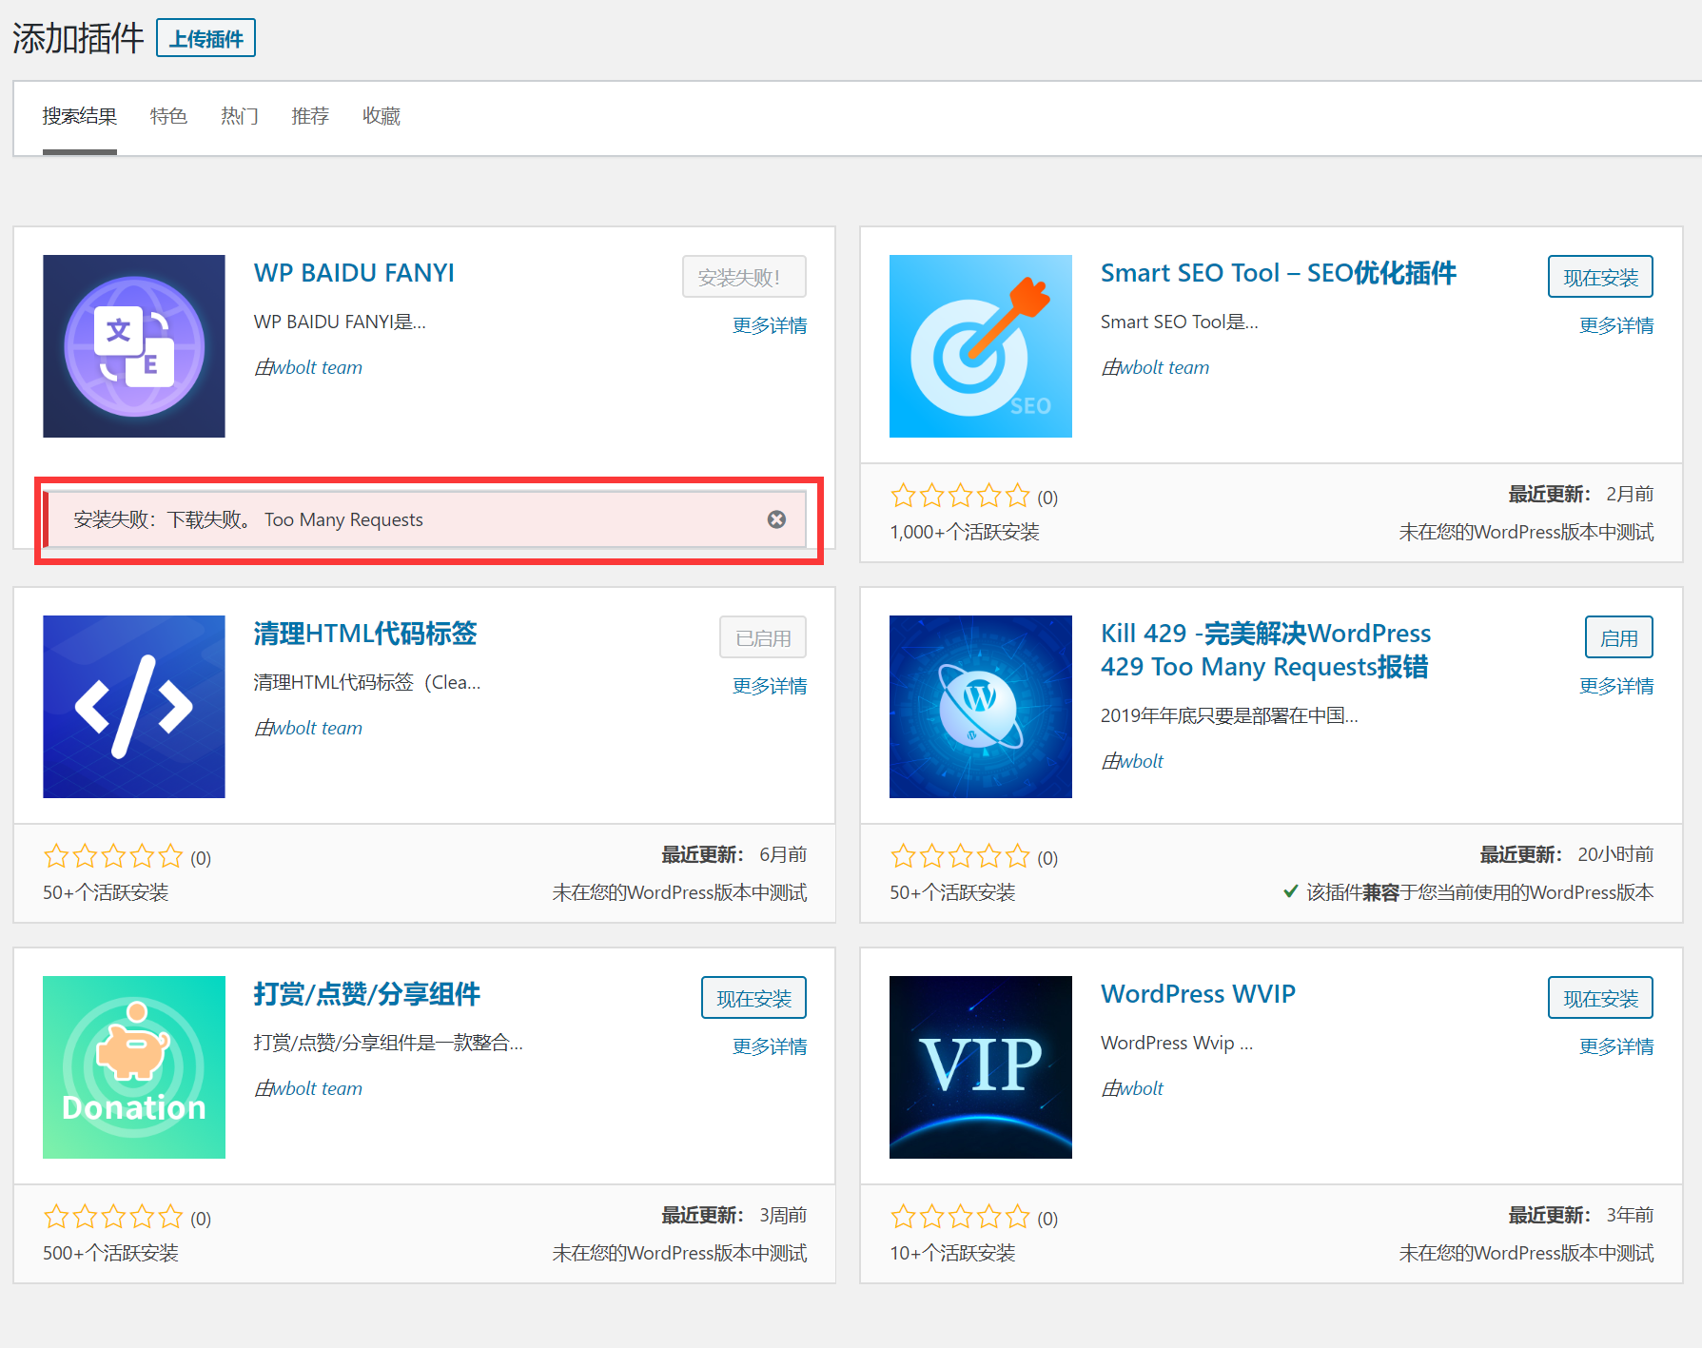Click the WordPress WVIP plugin icon
1702x1348 pixels.
coord(980,1066)
